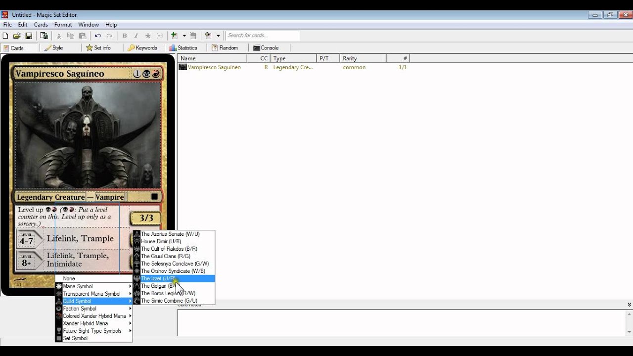Expand the Faction Symbol submenu
The height and width of the screenshot is (356, 633).
pos(93,309)
